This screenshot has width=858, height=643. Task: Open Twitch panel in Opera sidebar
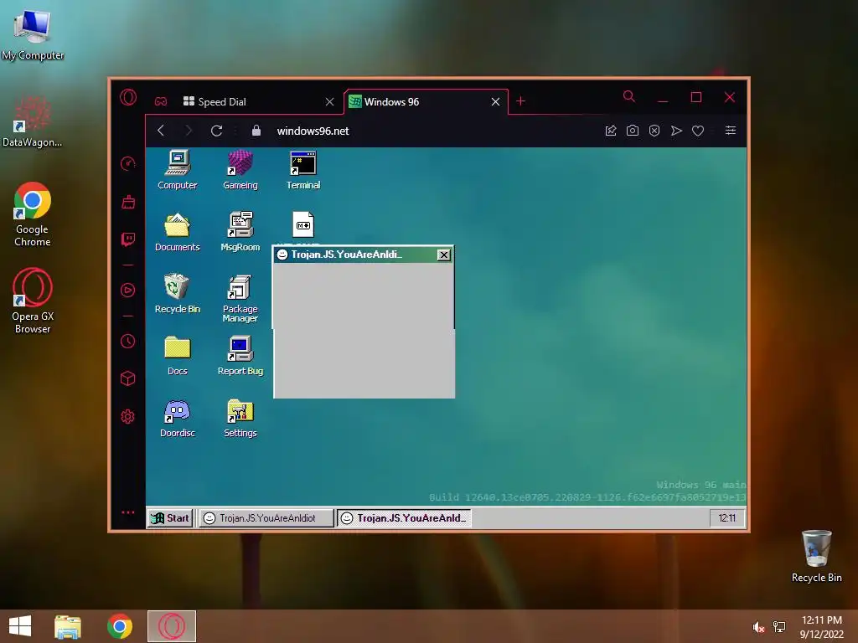(128, 239)
